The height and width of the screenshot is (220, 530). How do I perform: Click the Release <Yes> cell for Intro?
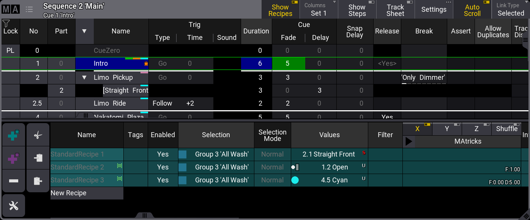pyautogui.click(x=387, y=64)
